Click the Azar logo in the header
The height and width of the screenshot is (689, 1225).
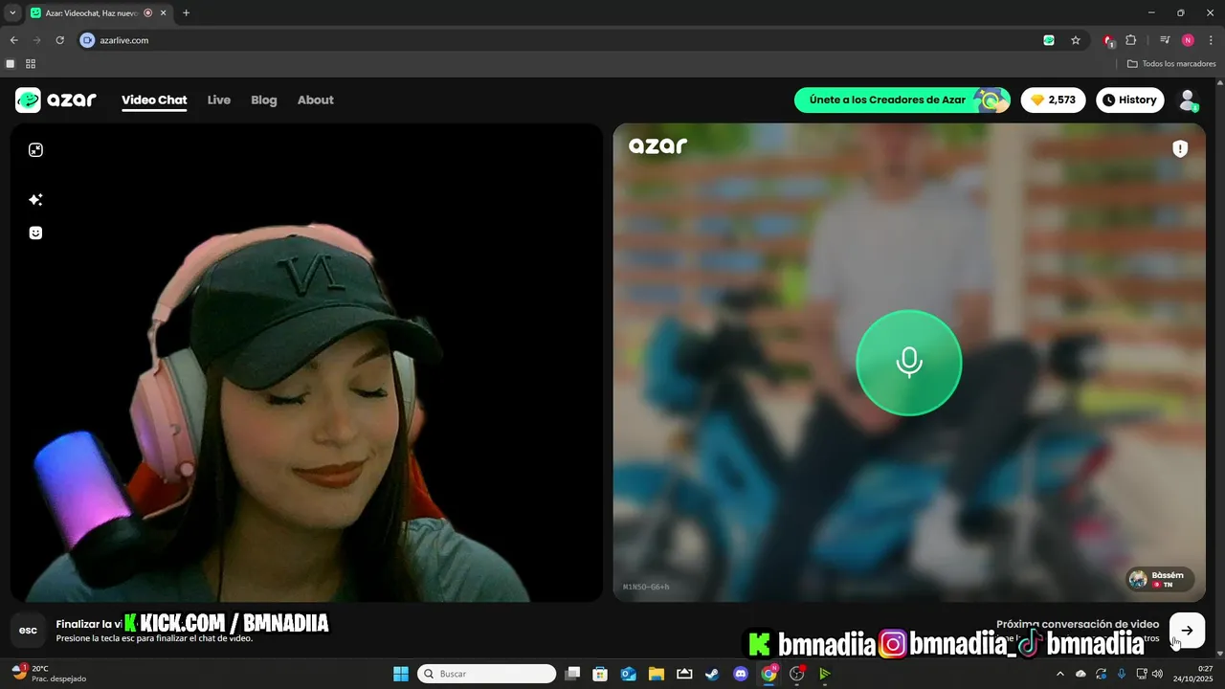pyautogui.click(x=56, y=100)
